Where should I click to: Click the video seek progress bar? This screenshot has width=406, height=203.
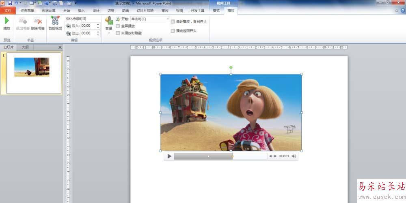pyautogui.click(x=220, y=156)
